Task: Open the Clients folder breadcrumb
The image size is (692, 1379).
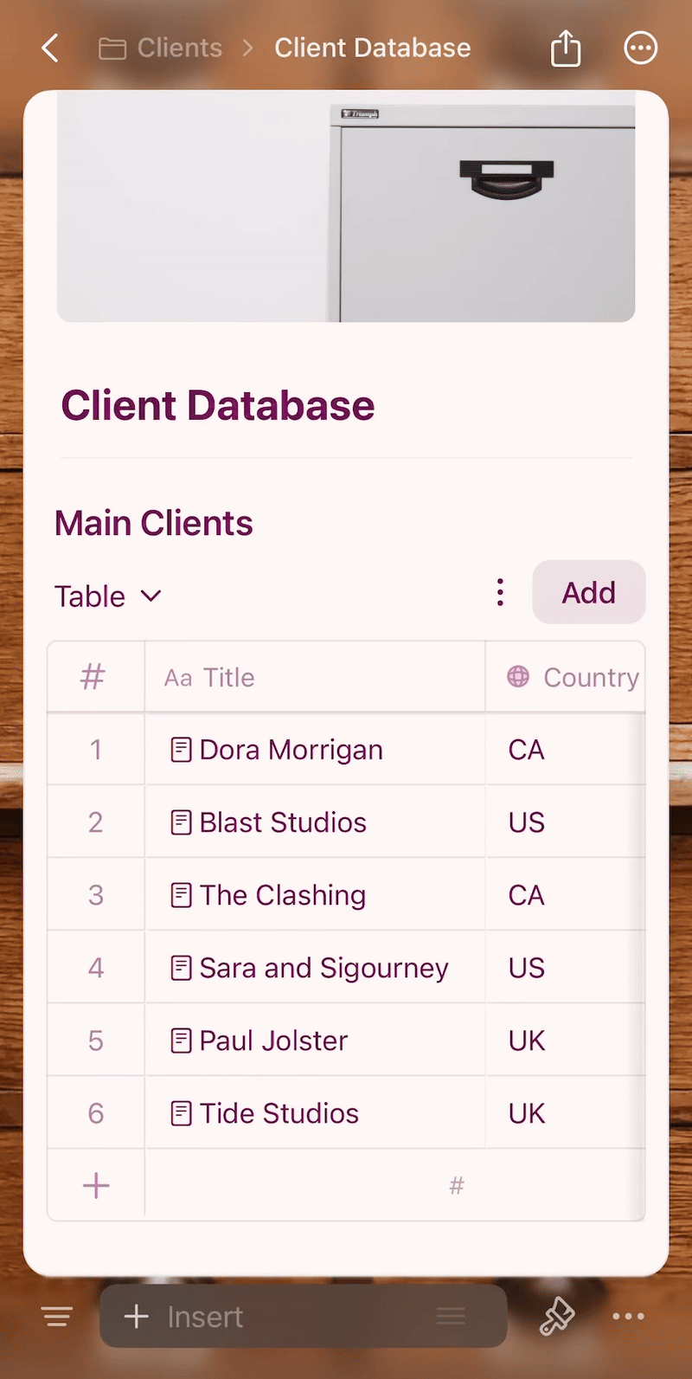Action: (161, 48)
